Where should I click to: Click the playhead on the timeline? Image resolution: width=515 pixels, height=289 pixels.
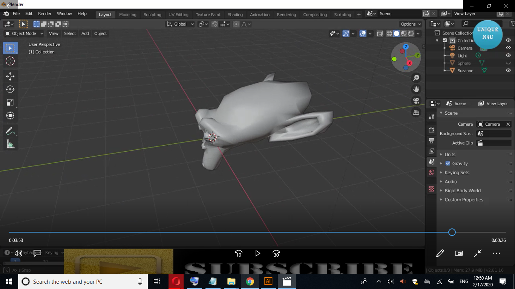(451, 232)
